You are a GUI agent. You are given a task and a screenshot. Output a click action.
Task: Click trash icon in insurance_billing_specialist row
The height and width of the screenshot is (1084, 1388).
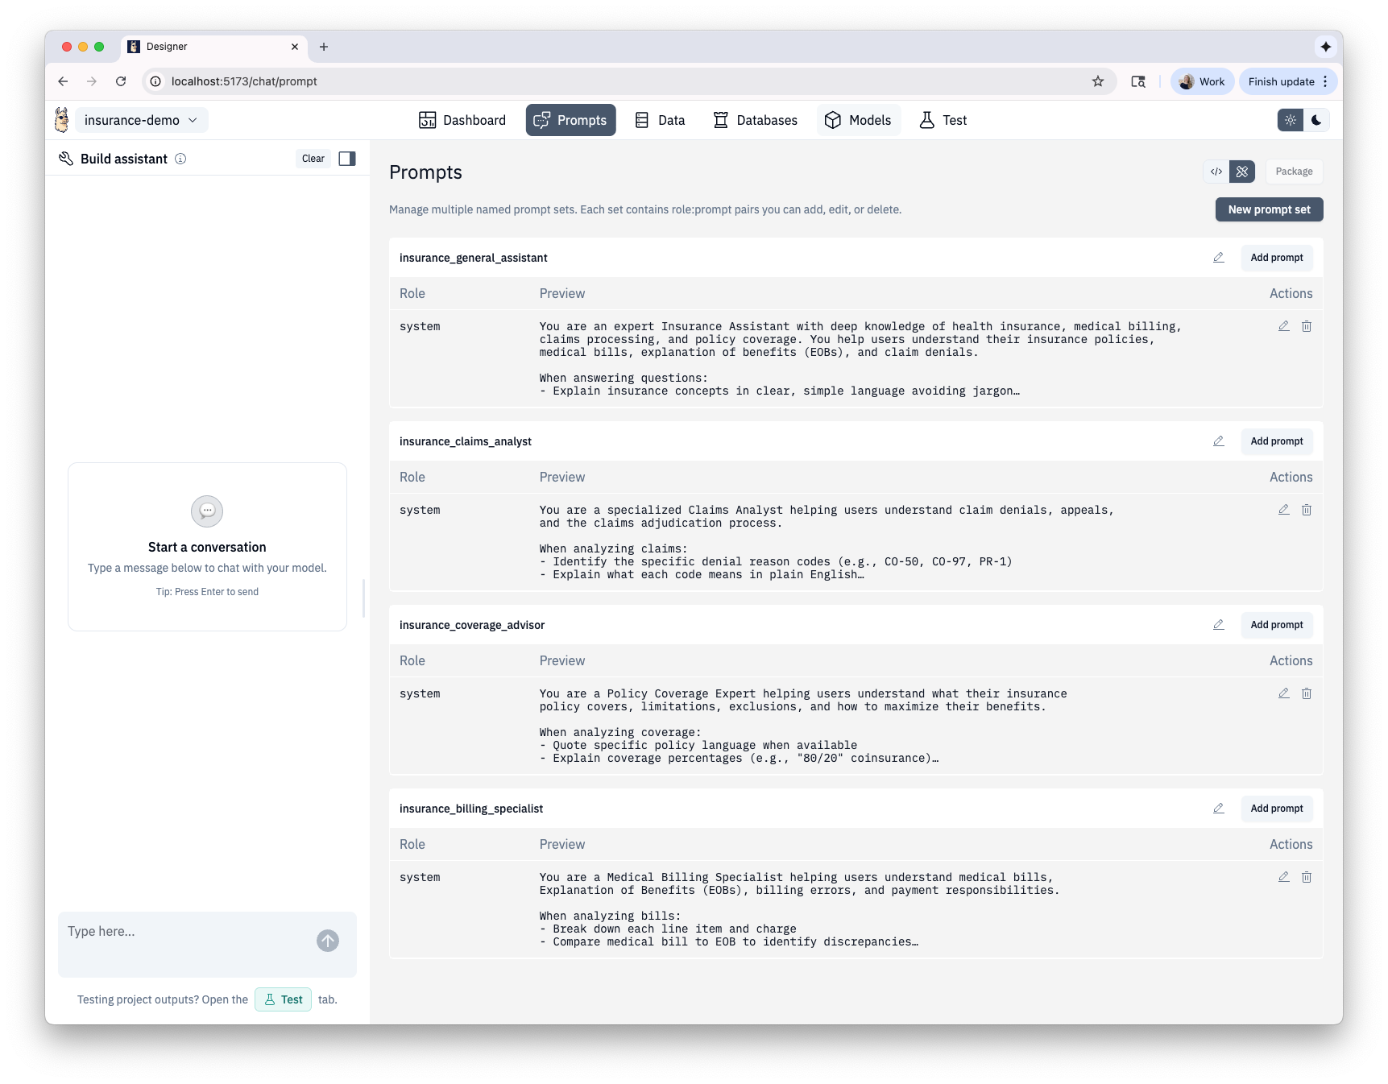coord(1307,877)
